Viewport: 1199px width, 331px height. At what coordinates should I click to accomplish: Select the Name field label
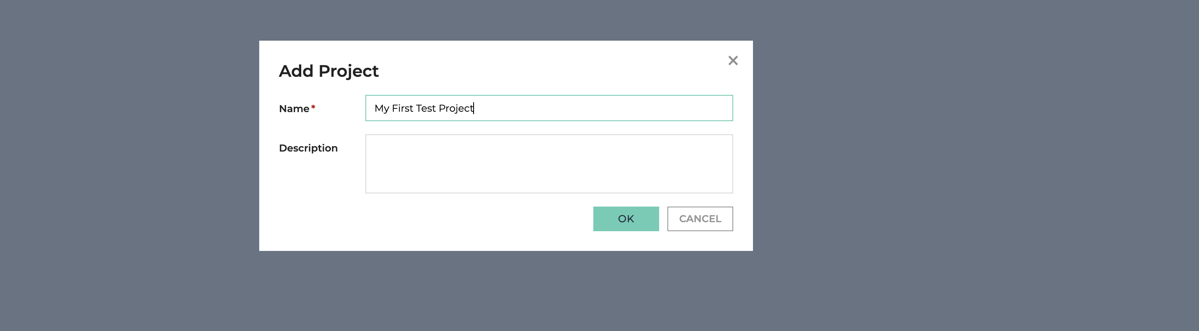pyautogui.click(x=294, y=109)
